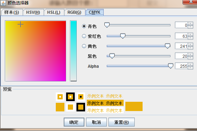The image size is (197, 131).
Task: Click the 青色 value field showing 0
Action: point(182,25)
